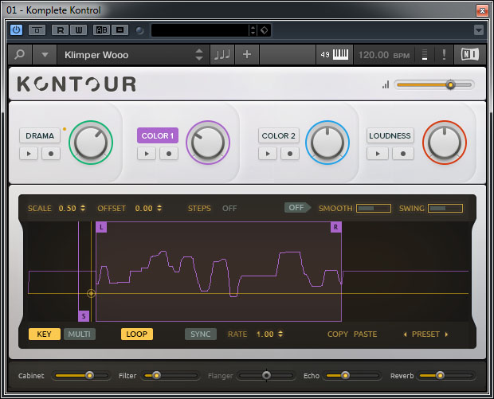Screen dimensions: 494x399
Task: Disable the LOOP toggle
Action: (137, 334)
